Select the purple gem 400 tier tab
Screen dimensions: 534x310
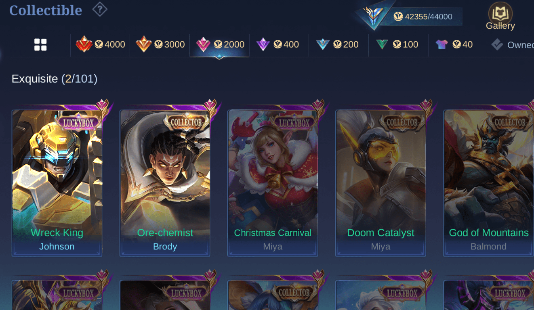coord(279,44)
